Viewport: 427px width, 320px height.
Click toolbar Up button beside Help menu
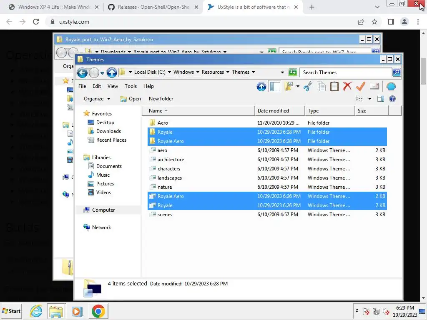[x=261, y=87]
